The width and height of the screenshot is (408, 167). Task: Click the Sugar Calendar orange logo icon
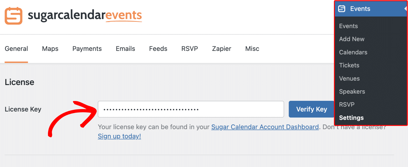coord(14,16)
